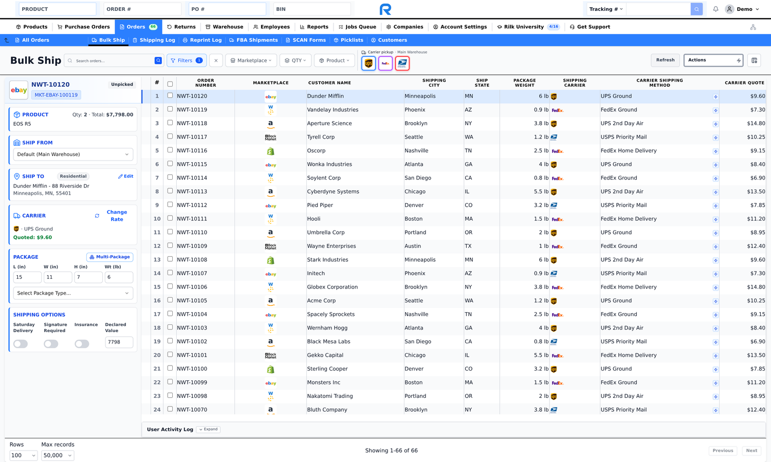The width and height of the screenshot is (771, 462).
Task: Toggle Saturday Delivery switch
Action: 21,344
